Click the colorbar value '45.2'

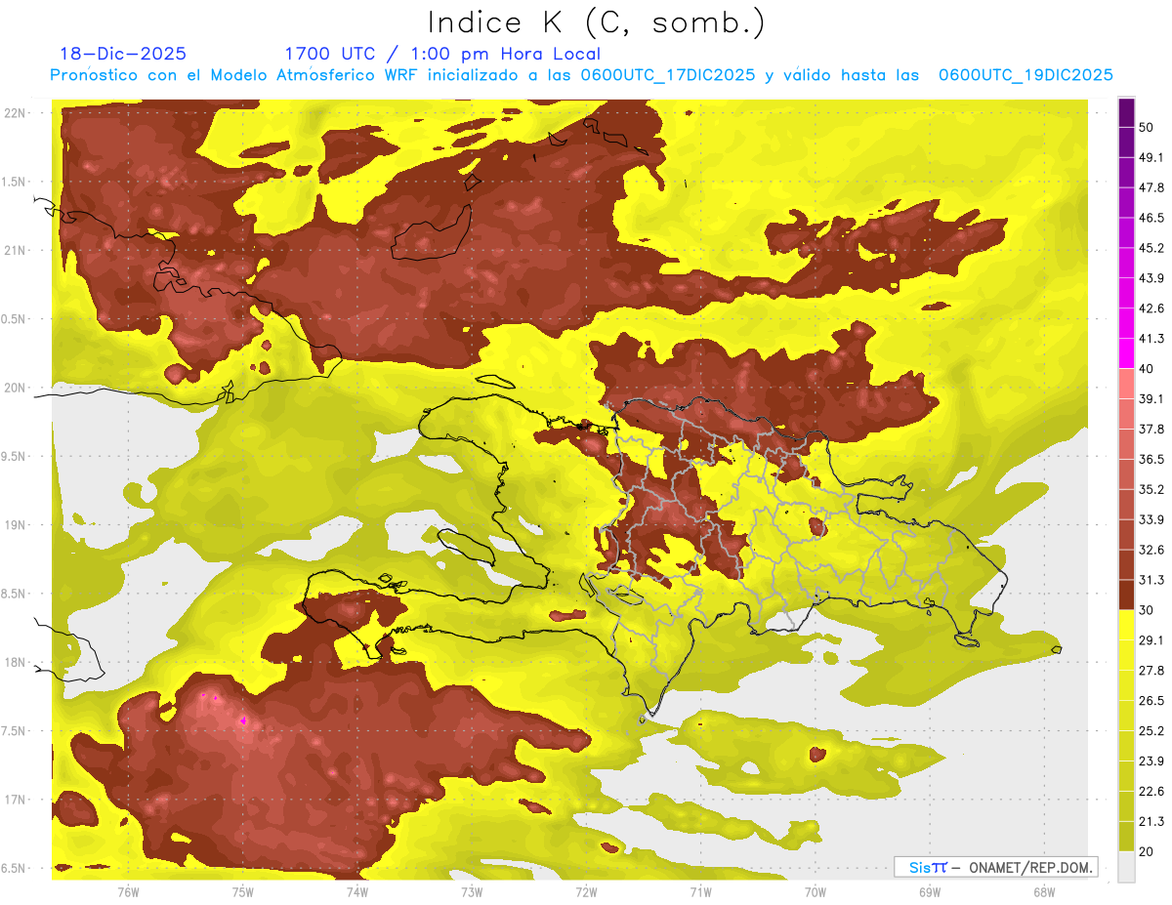(x=1151, y=249)
